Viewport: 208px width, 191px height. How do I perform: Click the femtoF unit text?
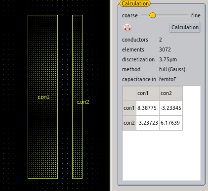pyautogui.click(x=167, y=79)
